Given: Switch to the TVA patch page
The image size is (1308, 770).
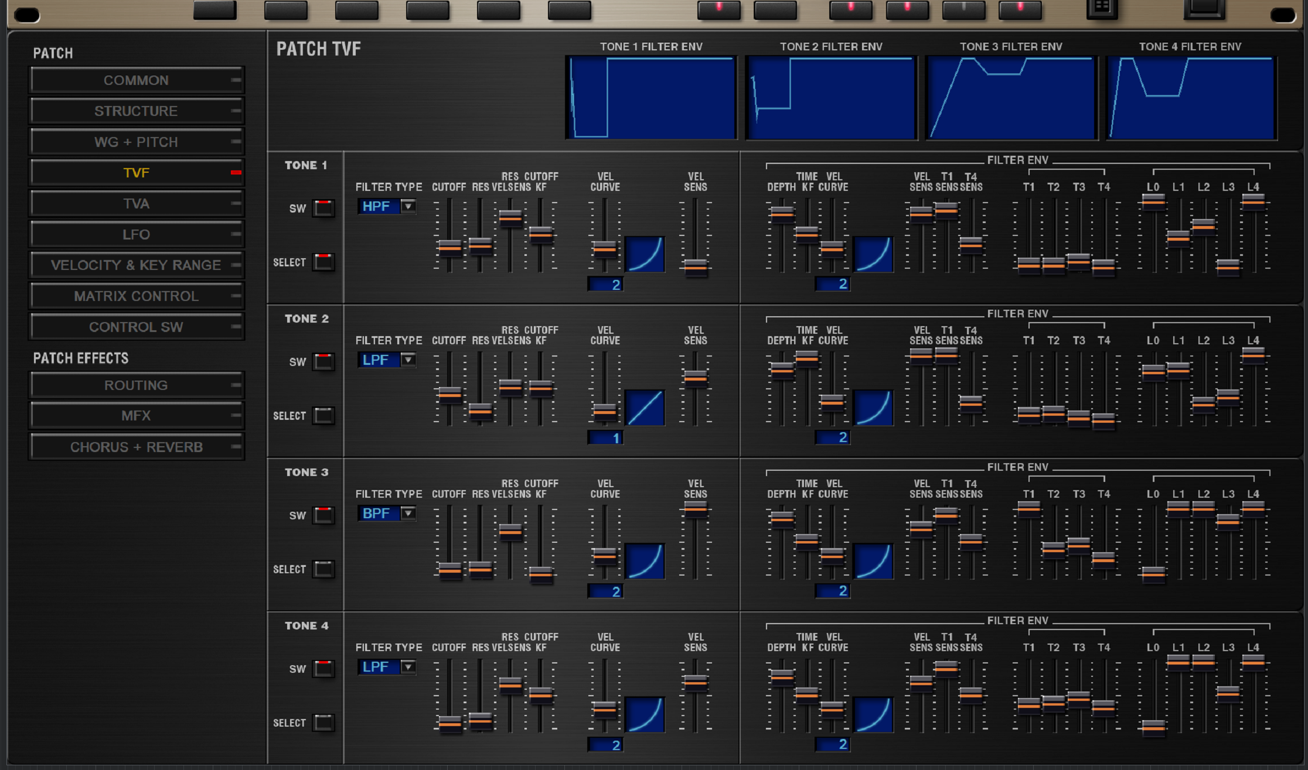Looking at the screenshot, I should (x=136, y=204).
